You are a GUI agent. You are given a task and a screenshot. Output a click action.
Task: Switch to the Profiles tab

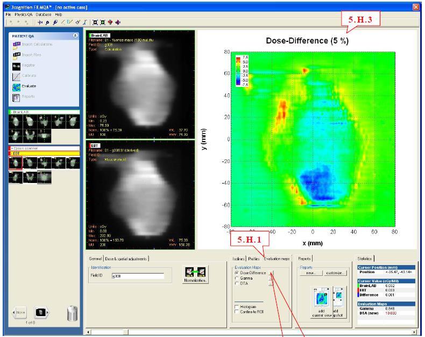[x=254, y=259]
